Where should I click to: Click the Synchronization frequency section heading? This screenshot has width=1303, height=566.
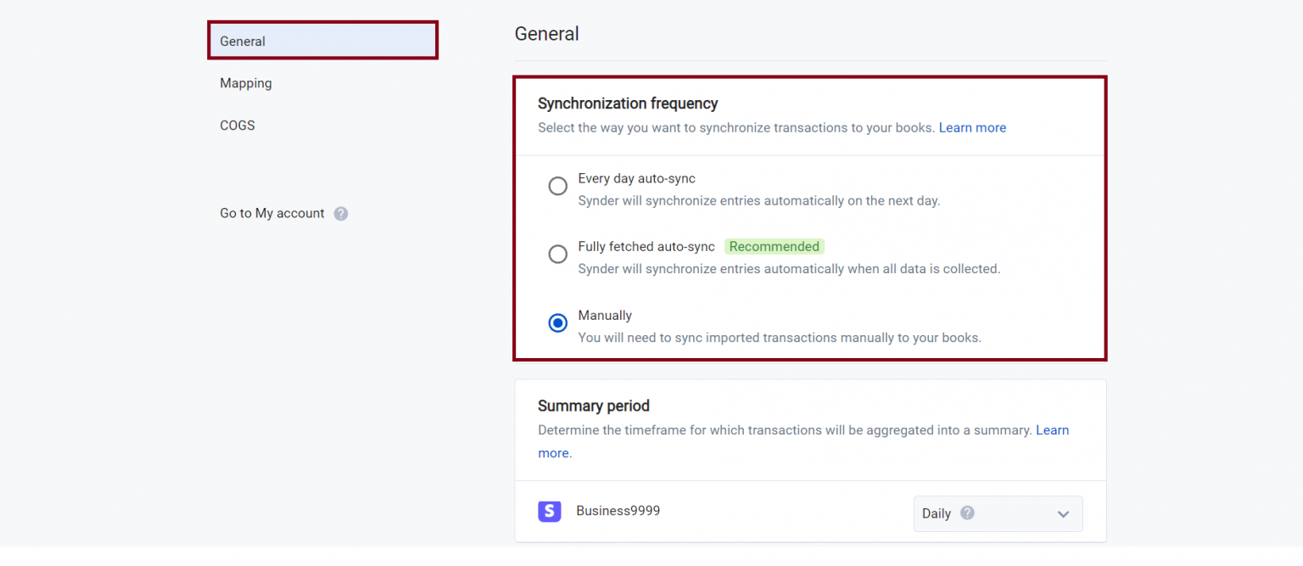[x=628, y=103]
